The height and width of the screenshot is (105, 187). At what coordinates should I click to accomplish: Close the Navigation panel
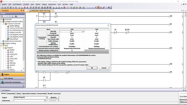(x=23, y=10)
